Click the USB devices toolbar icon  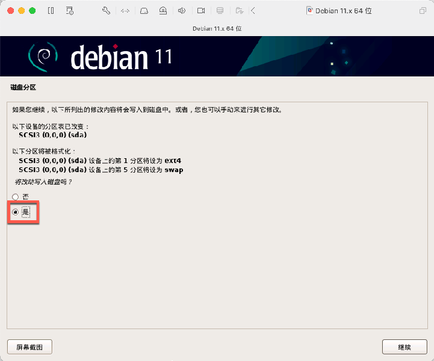220,11
